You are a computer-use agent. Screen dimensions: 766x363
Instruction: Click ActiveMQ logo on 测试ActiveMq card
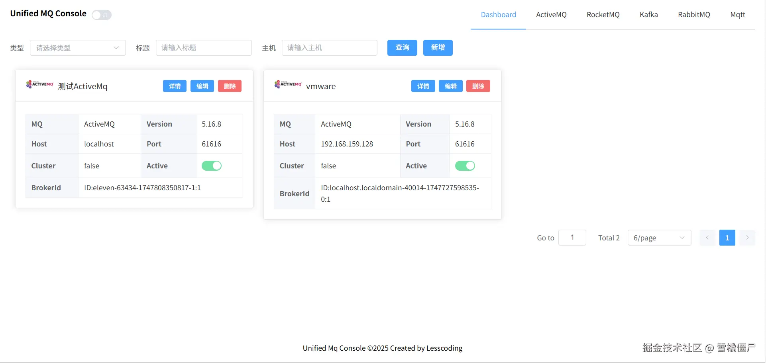39,84
